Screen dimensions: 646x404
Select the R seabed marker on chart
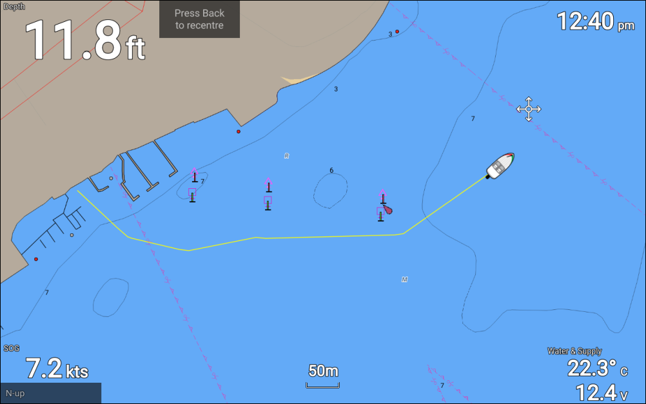coord(286,156)
